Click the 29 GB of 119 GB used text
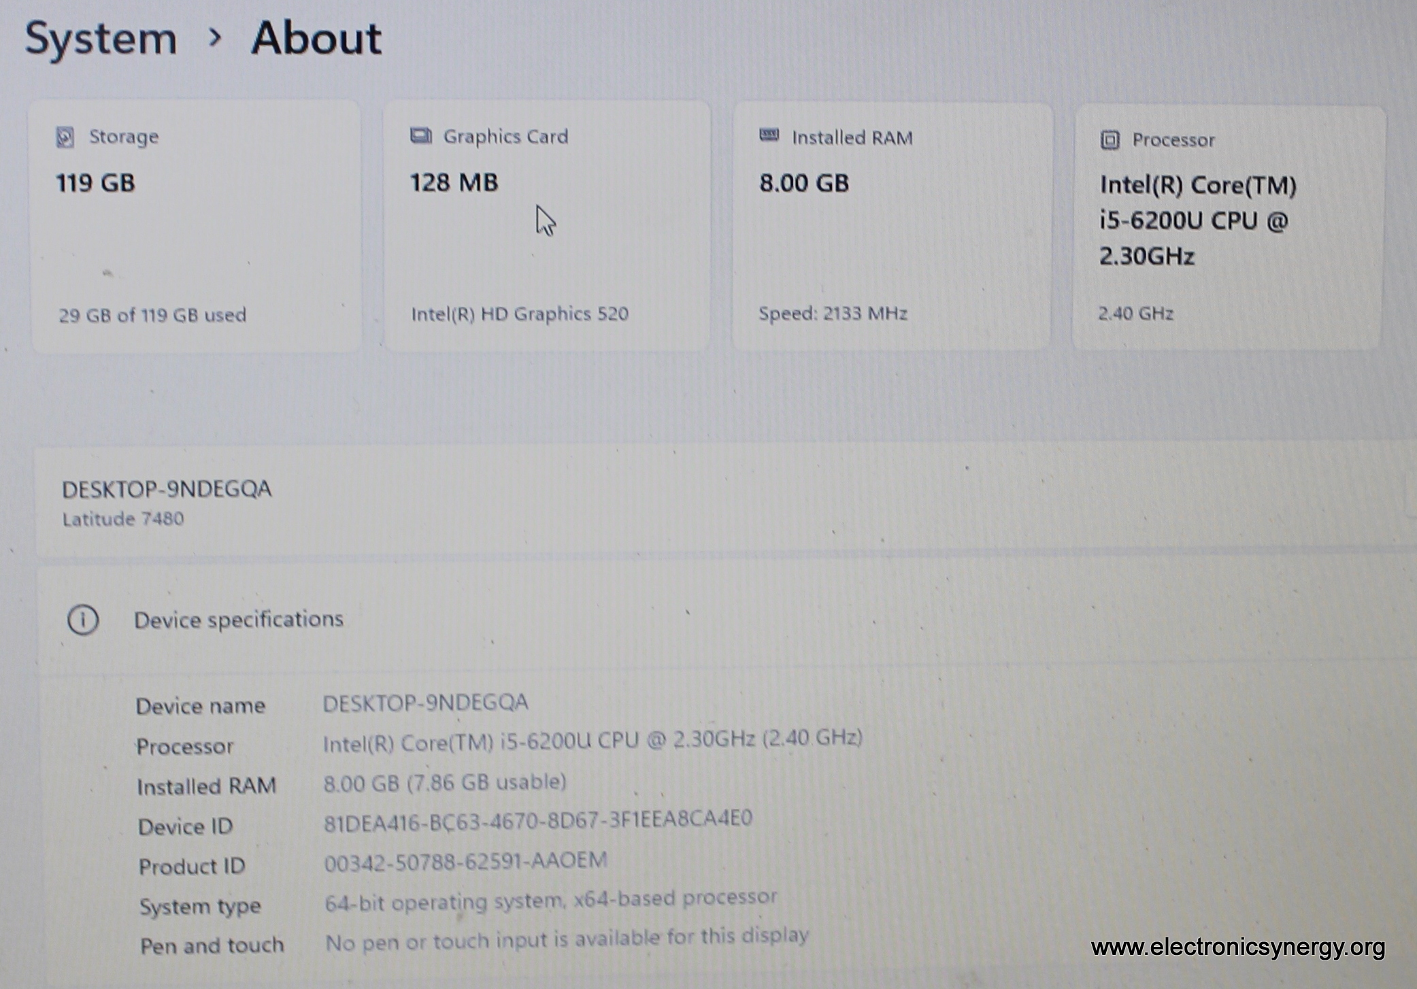 pyautogui.click(x=152, y=315)
